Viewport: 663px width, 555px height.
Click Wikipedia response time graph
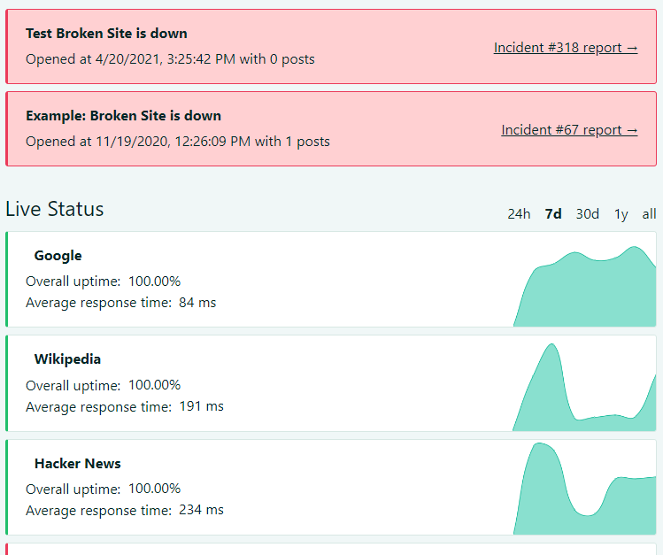(x=584, y=387)
